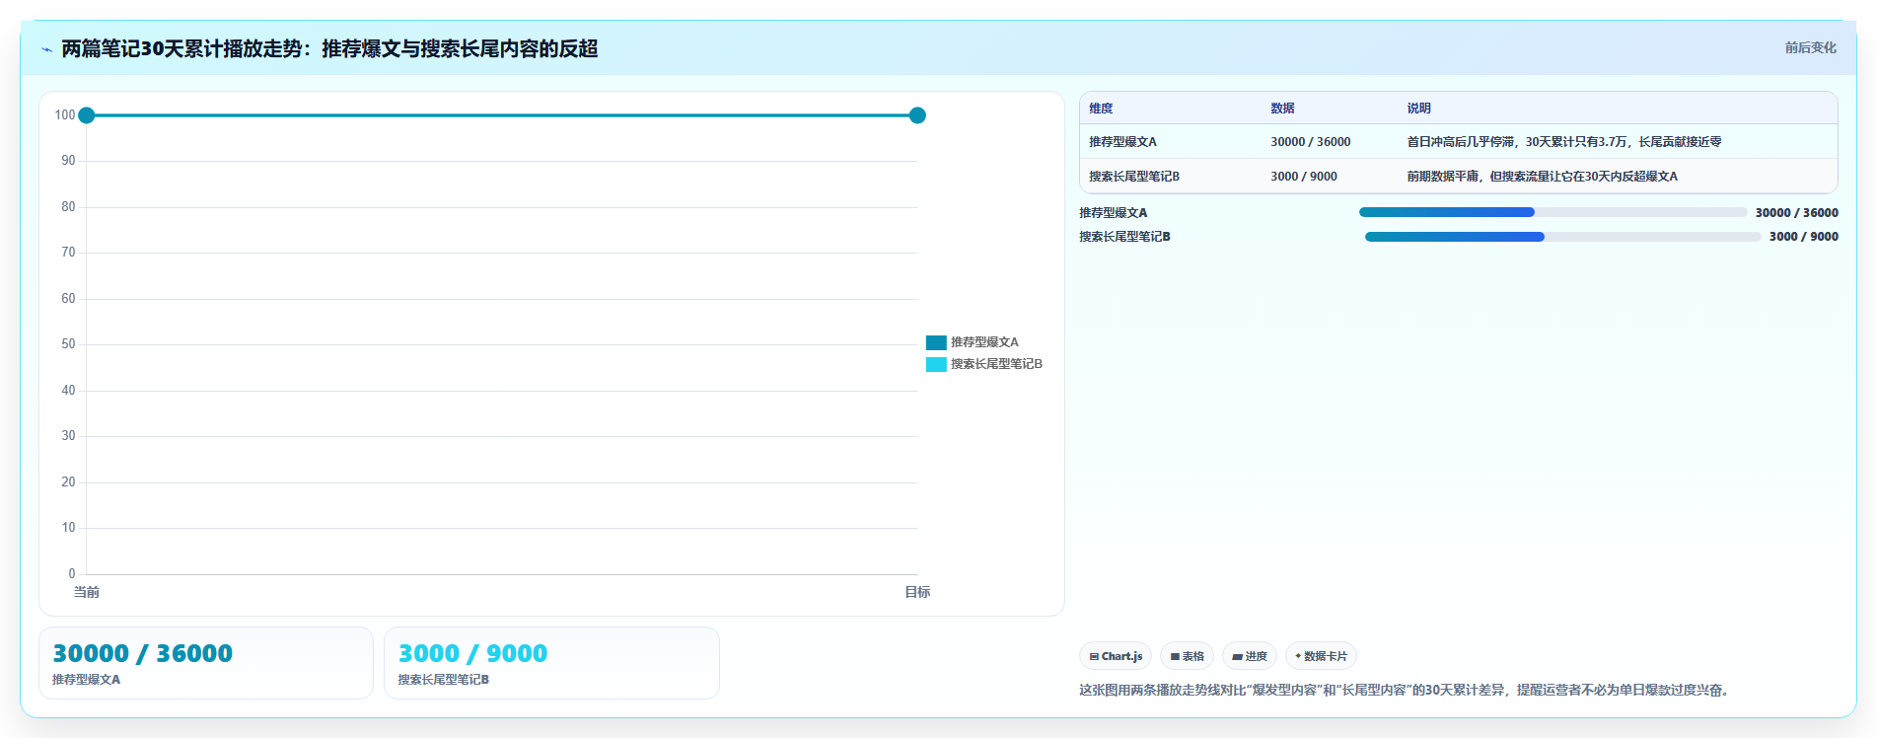
Task: Click 搜索长尾型笔记B label beside progress bar
Action: point(1124,237)
